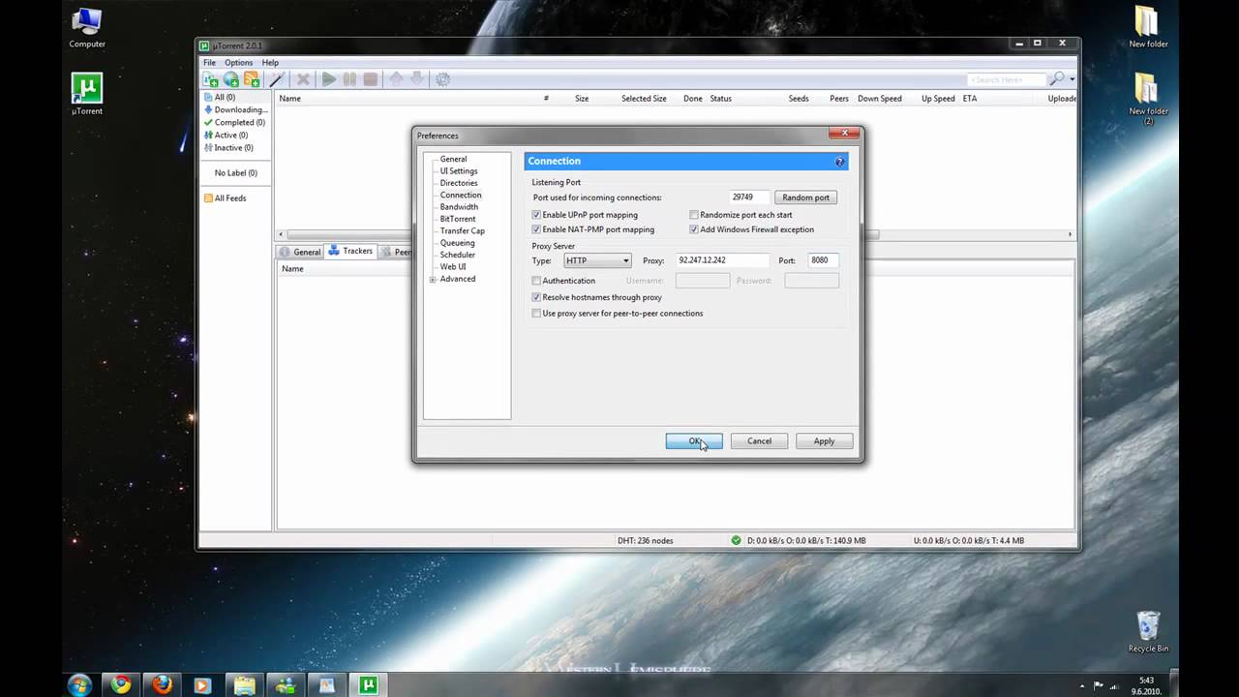Viewport: 1239px width, 697px height.
Task: Open the Options menu
Action: point(238,63)
